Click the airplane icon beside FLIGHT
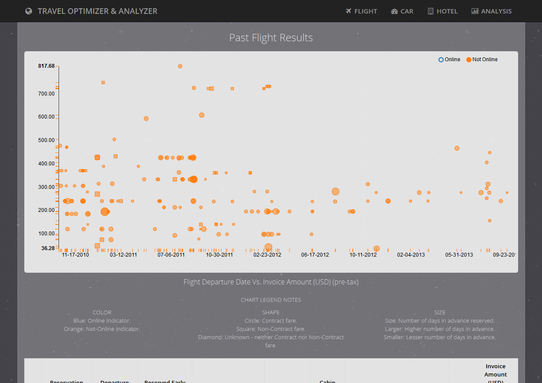Image resolution: width=542 pixels, height=383 pixels. point(348,11)
